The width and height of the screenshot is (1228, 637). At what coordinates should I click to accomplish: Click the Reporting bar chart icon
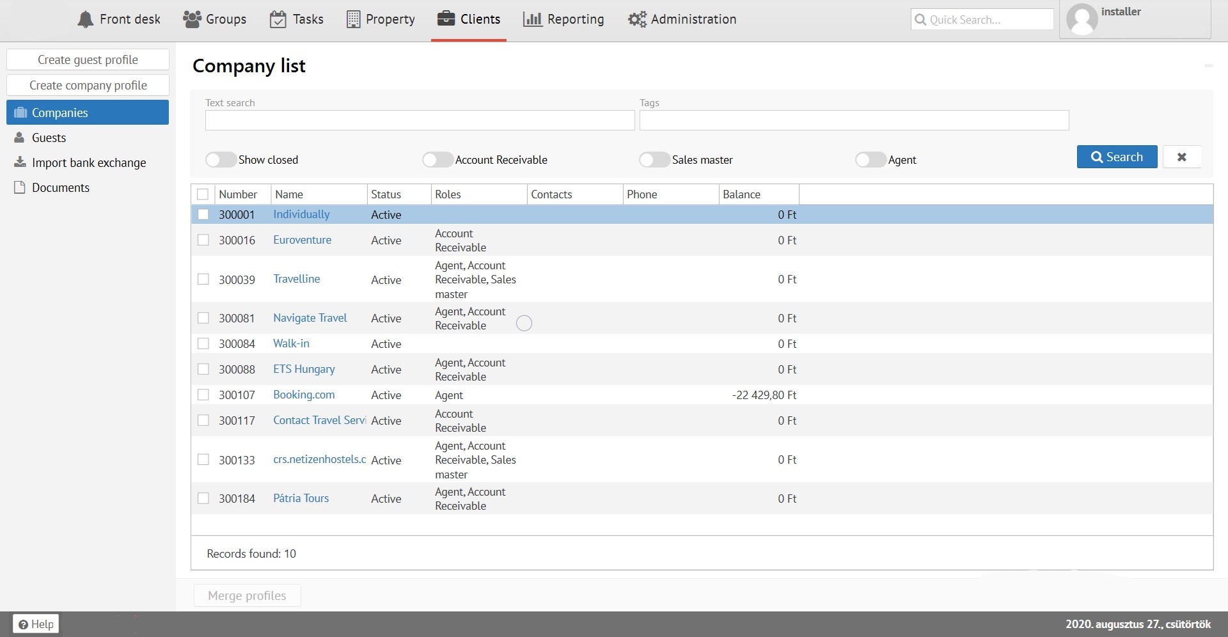point(532,20)
